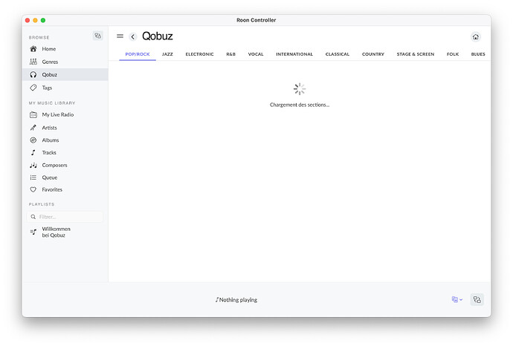Click the zone icon beside the BROWSE heading

point(98,36)
